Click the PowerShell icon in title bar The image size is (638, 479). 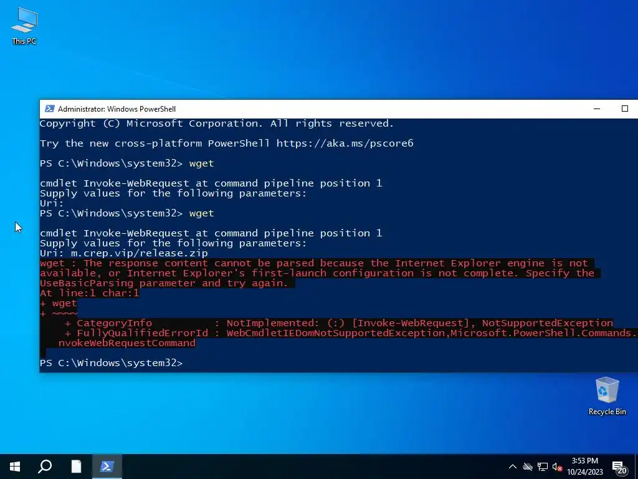[50, 109]
